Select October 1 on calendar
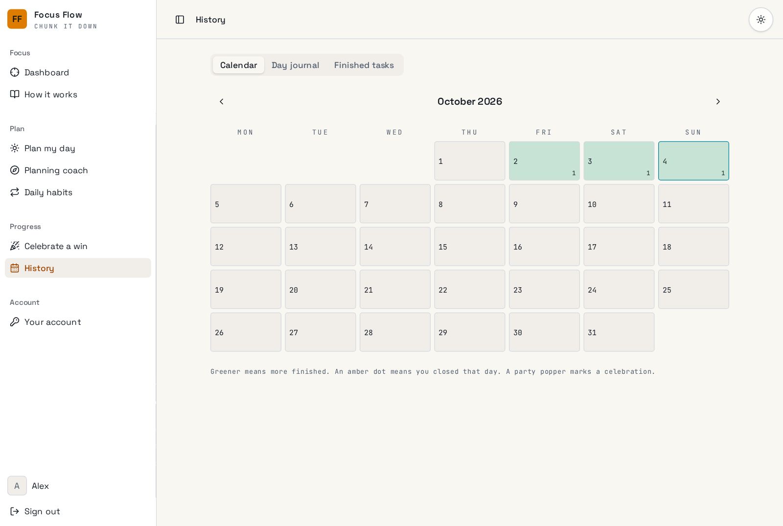This screenshot has height=526, width=783. (x=470, y=161)
